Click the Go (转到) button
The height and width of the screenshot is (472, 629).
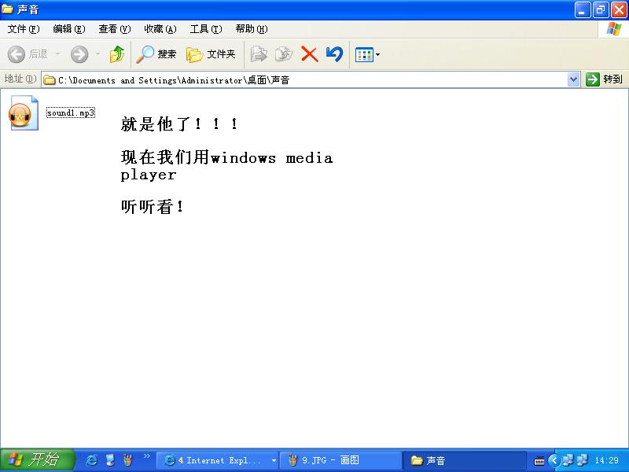click(x=604, y=79)
